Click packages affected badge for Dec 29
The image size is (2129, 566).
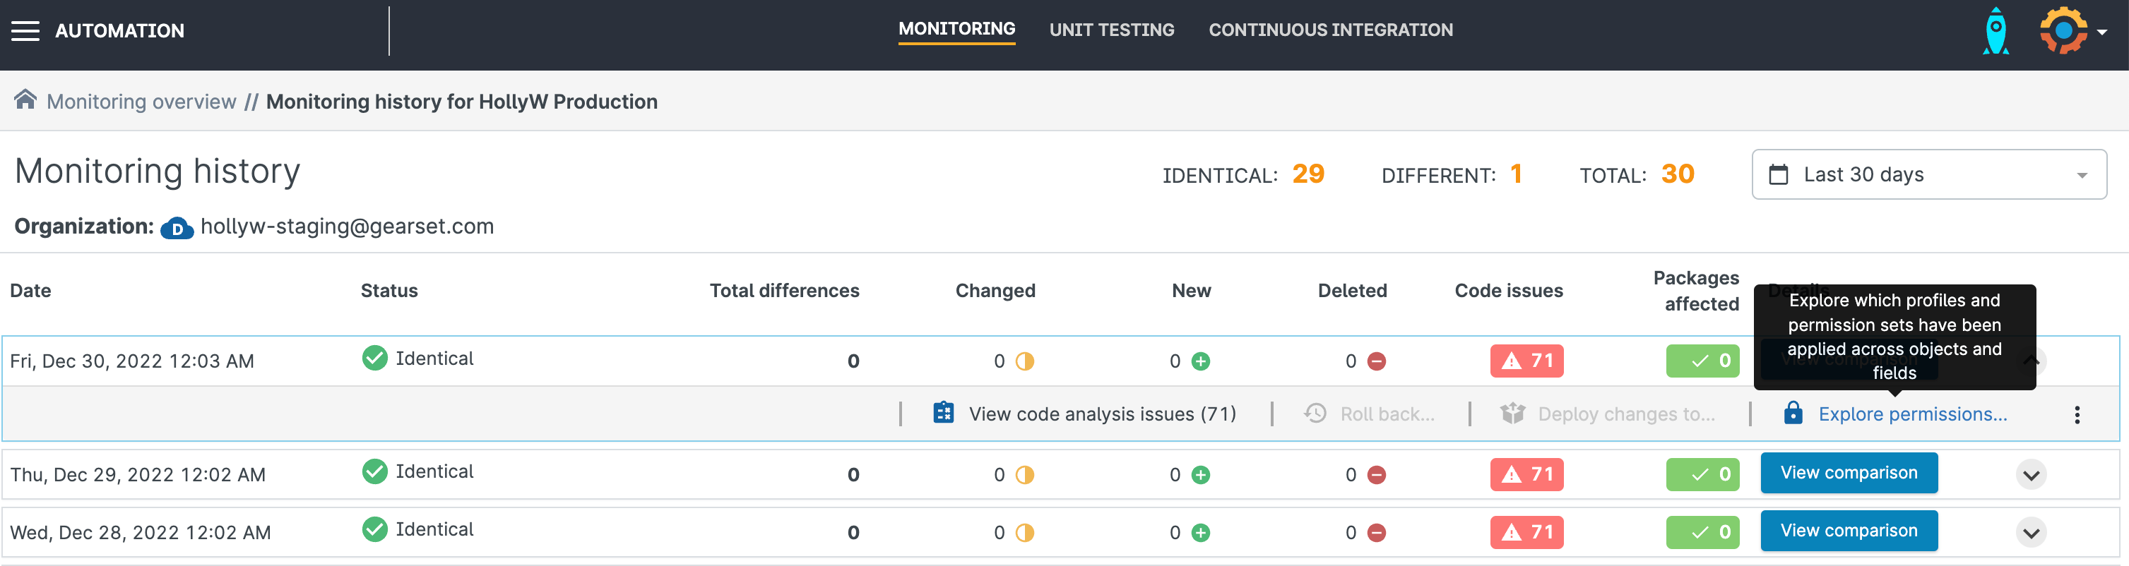[x=1702, y=474]
